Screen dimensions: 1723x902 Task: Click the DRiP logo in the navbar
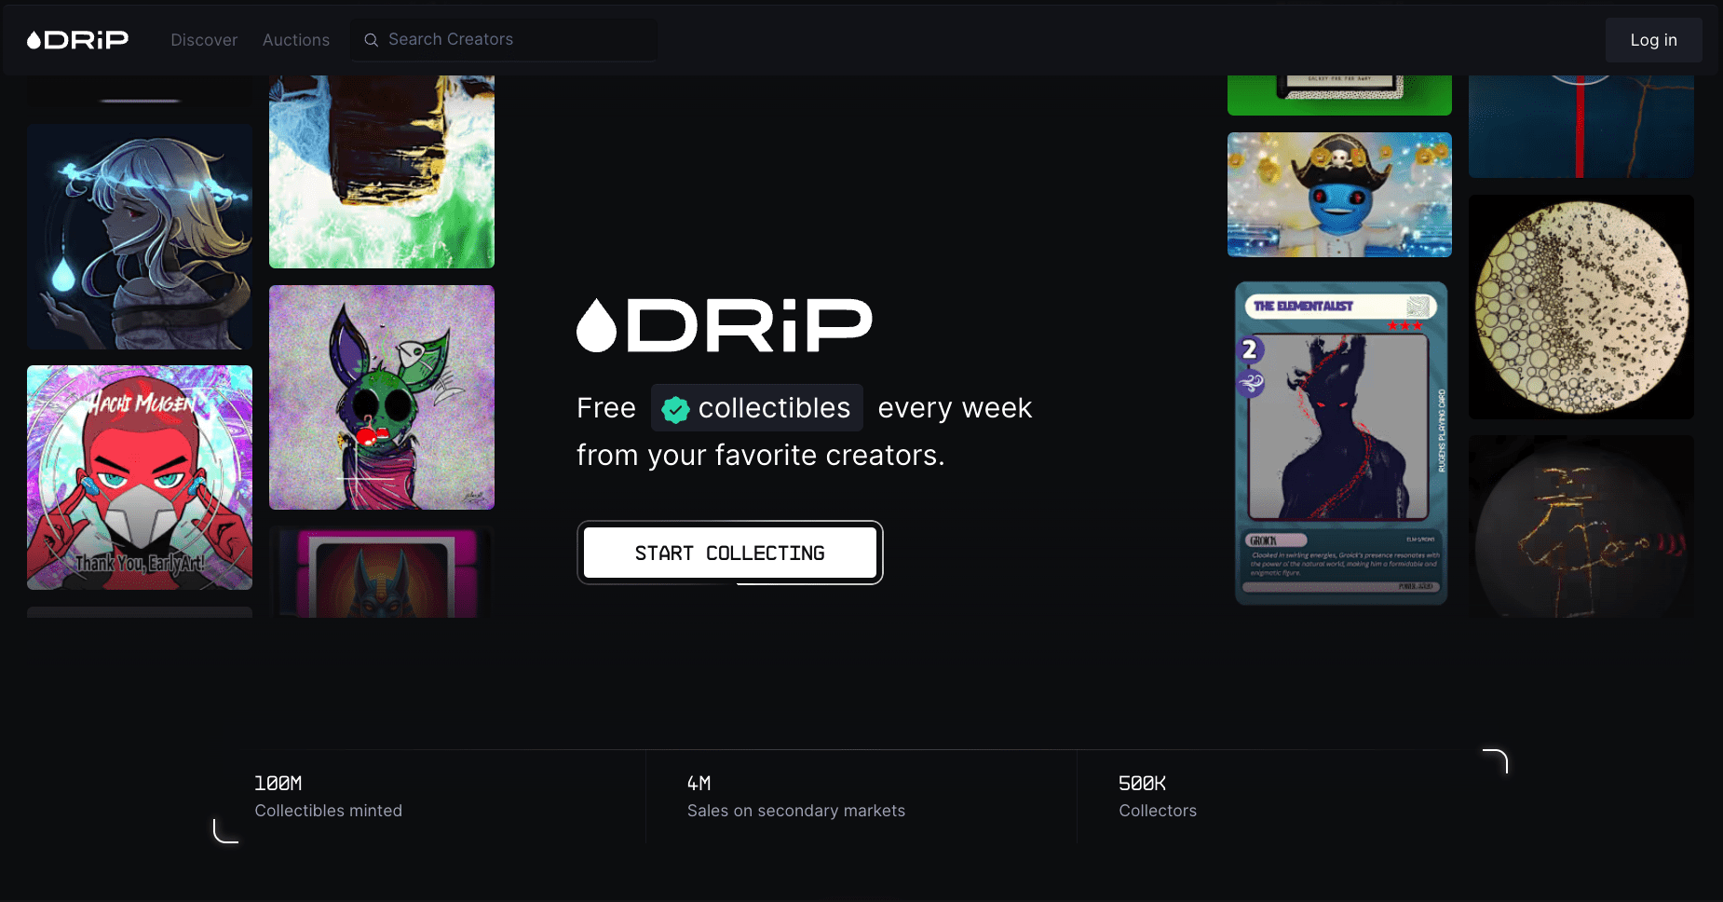77,40
